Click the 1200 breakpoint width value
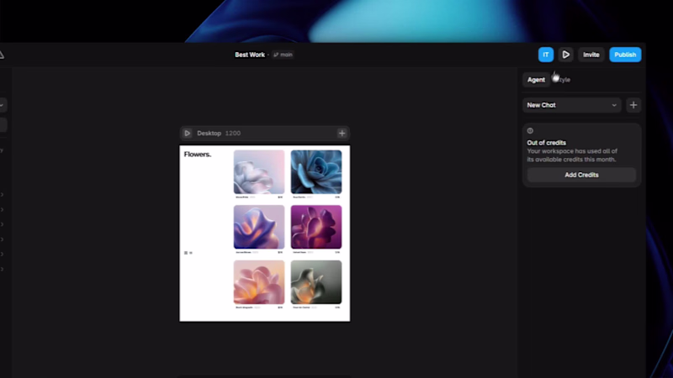Screen dimensions: 673x378 pos(233,134)
